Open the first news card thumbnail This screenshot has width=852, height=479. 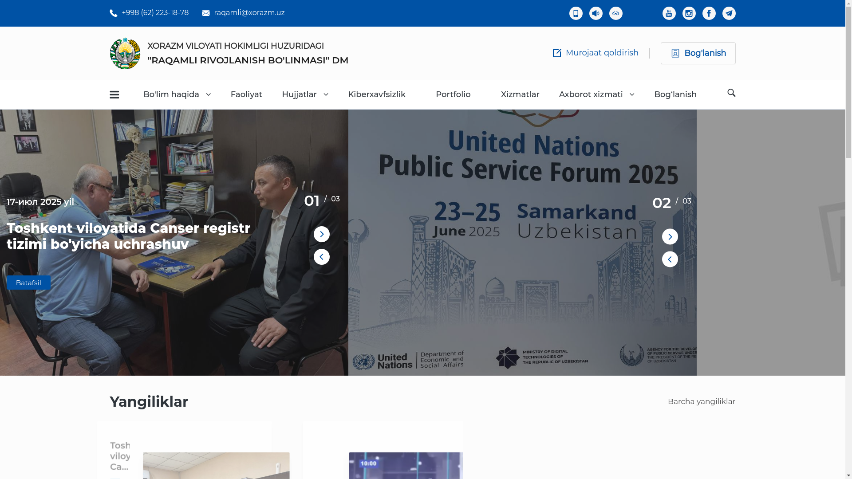click(216, 466)
